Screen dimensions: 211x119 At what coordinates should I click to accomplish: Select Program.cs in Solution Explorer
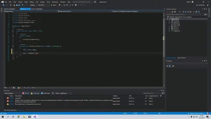tap(177, 31)
